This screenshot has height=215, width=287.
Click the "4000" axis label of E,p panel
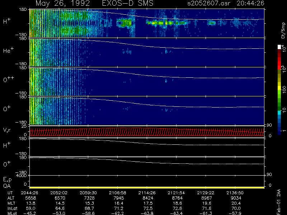[21, 176]
